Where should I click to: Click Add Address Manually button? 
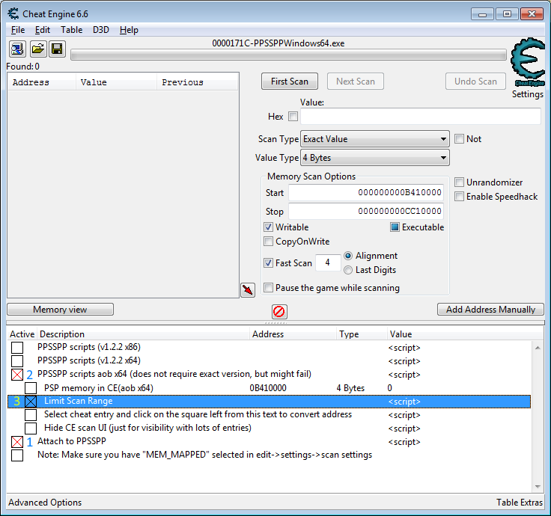click(x=490, y=310)
